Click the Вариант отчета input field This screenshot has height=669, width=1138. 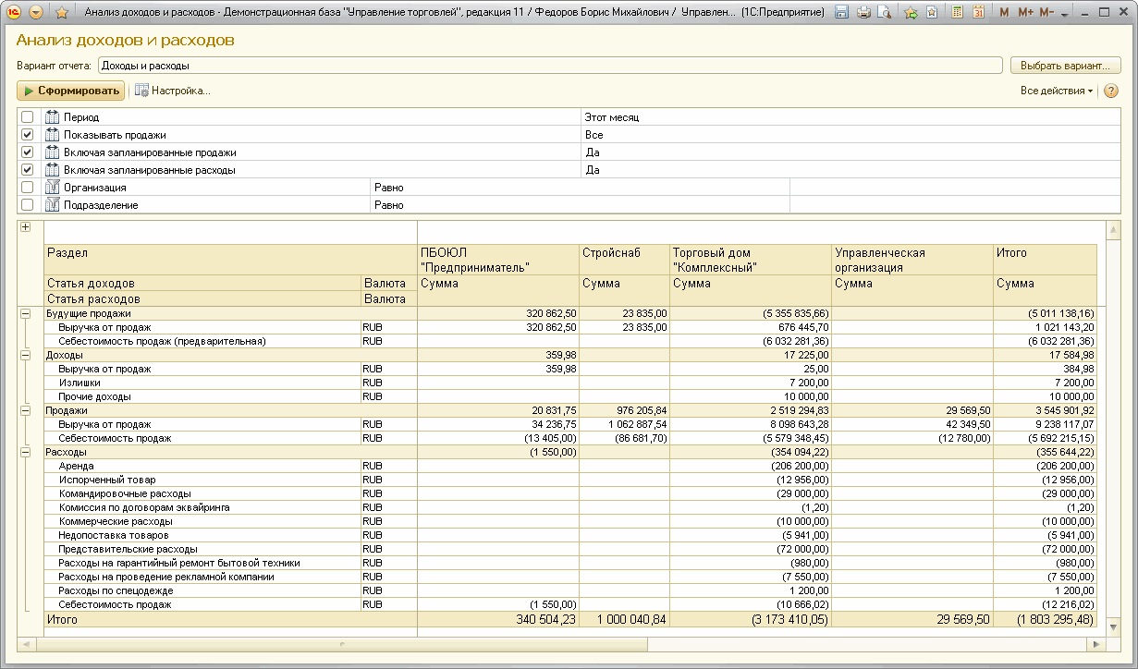click(x=550, y=66)
